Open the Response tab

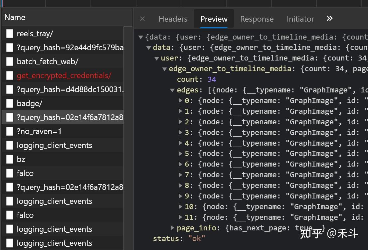tap(257, 19)
